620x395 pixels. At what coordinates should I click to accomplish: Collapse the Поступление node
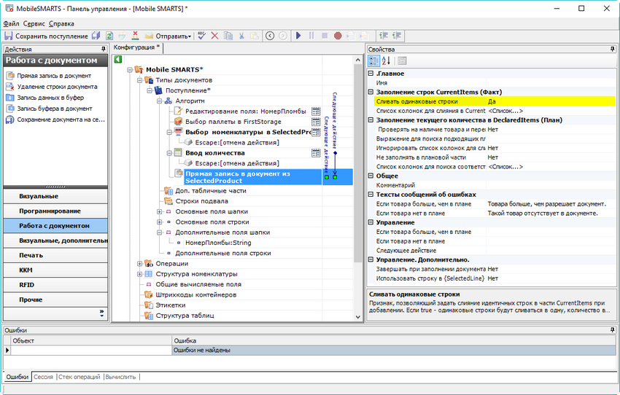click(x=150, y=91)
